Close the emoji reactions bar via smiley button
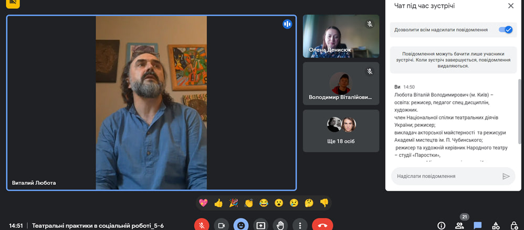This screenshot has width=524, height=230. point(241,225)
